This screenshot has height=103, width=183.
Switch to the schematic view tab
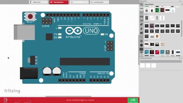79,2
